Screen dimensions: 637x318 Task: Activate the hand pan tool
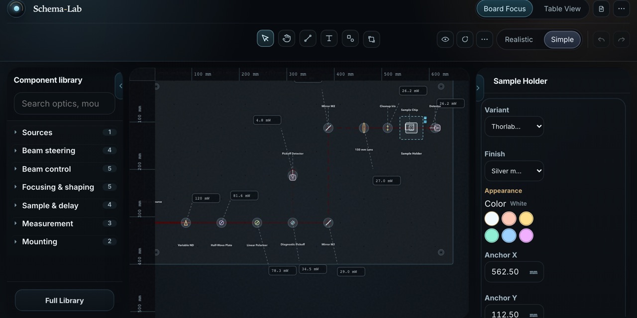coord(287,39)
